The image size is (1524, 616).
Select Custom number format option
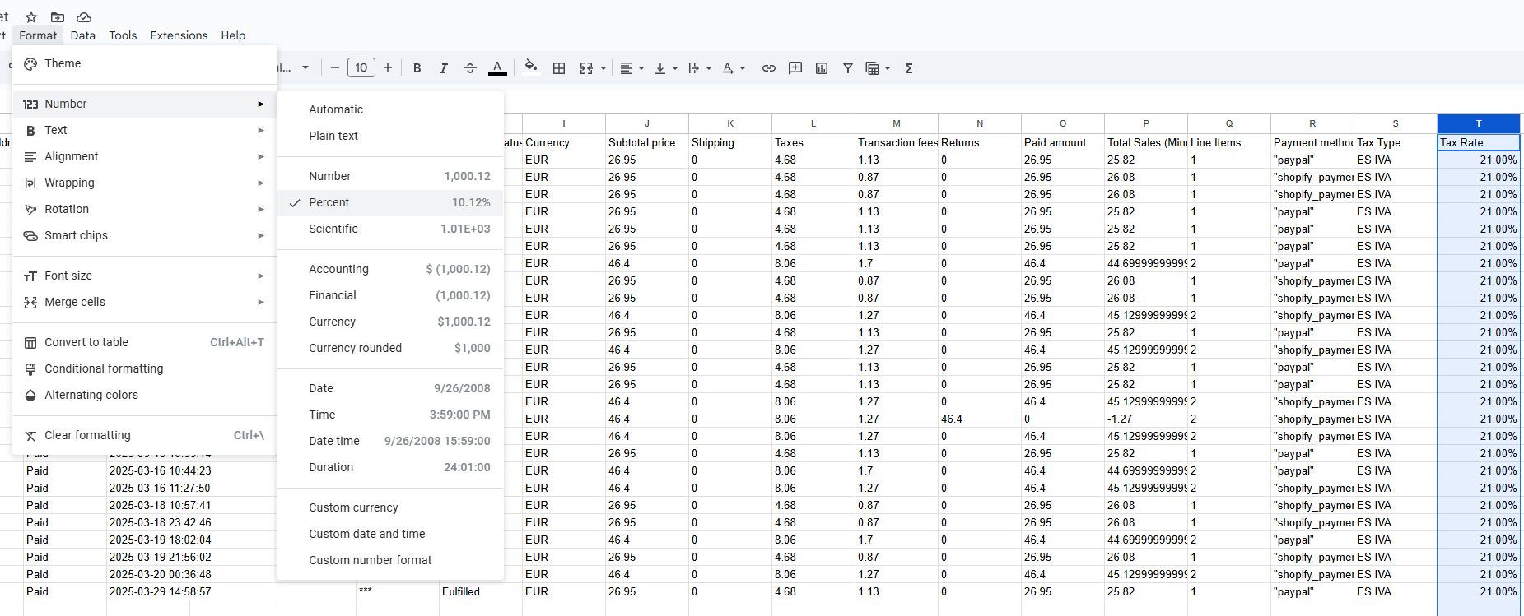(370, 560)
